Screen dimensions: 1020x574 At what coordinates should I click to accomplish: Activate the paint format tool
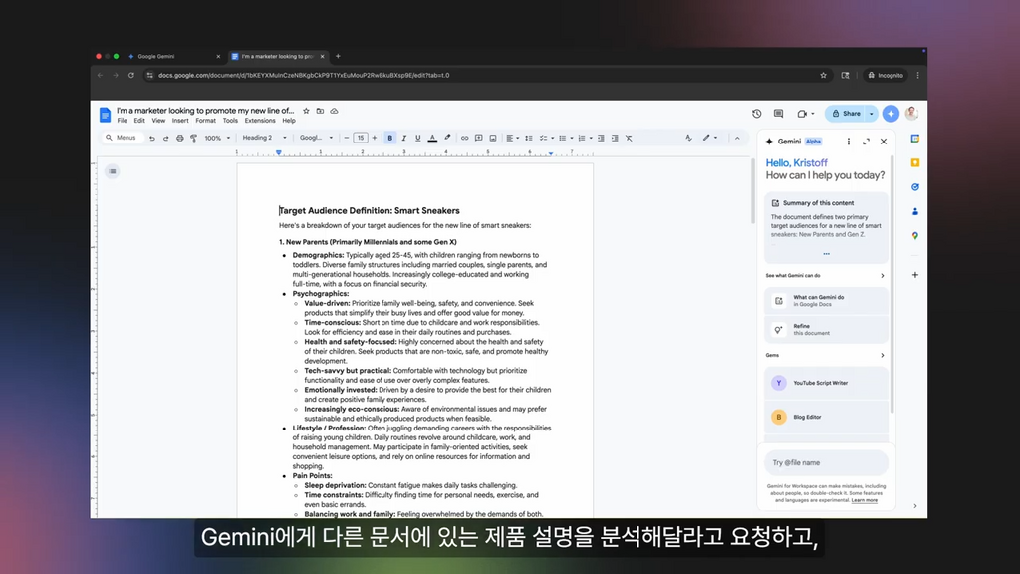pyautogui.click(x=194, y=138)
